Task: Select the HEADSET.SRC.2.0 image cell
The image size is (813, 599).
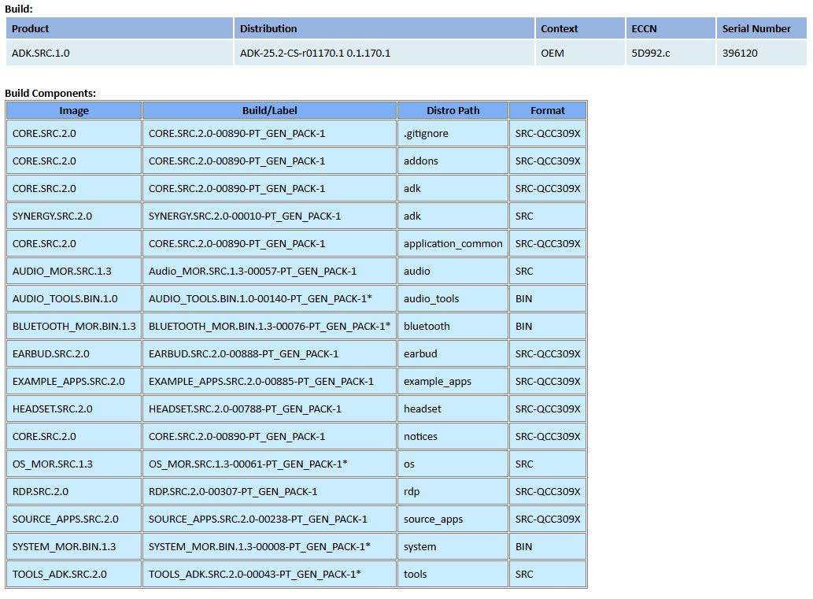Action: click(52, 409)
